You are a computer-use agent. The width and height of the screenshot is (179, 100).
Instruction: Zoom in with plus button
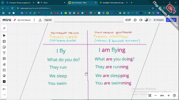click(169, 96)
